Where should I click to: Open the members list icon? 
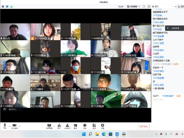click(x=67, y=126)
